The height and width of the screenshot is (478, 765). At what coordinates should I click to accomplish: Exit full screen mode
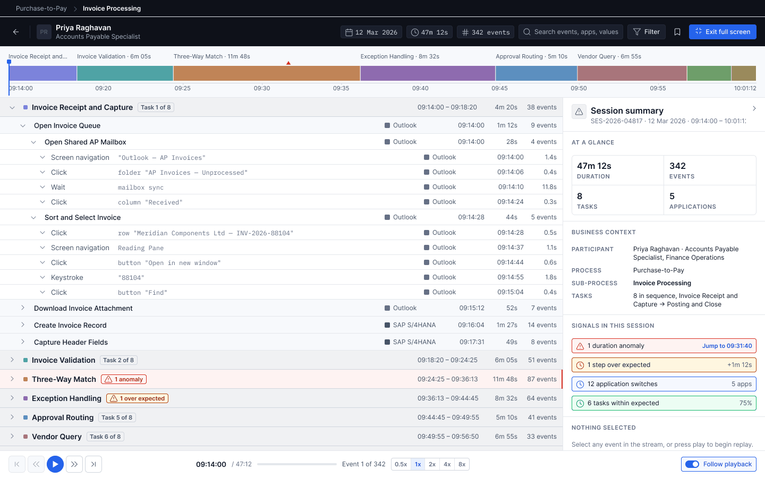click(722, 32)
